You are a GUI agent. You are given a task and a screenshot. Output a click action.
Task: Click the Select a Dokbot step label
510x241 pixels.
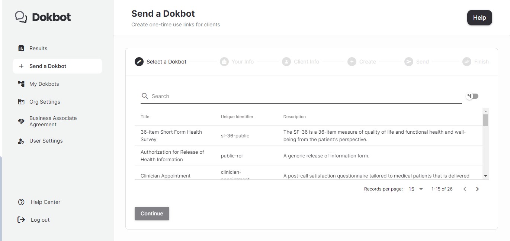tap(166, 62)
